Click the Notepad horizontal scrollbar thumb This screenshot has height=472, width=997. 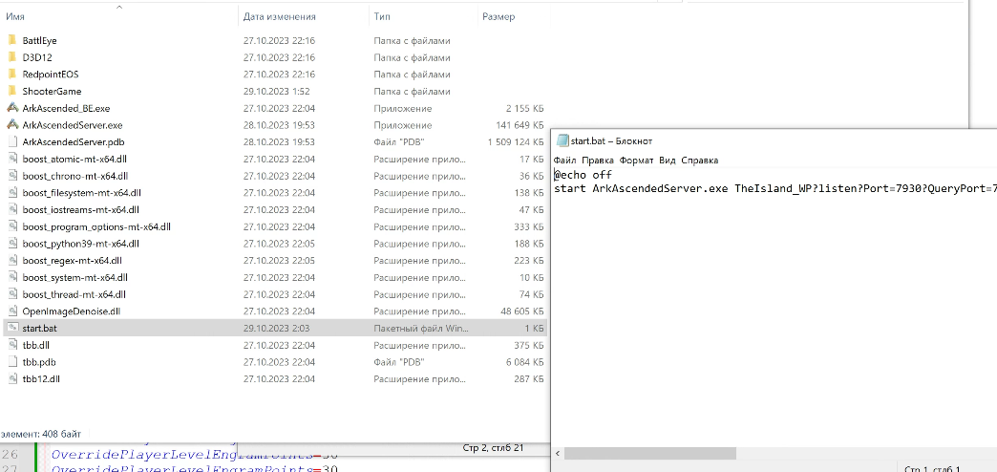[649, 454]
